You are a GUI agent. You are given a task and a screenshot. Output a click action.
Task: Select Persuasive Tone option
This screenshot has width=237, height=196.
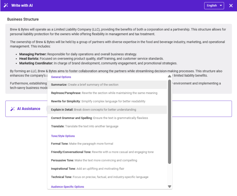coord(107,160)
